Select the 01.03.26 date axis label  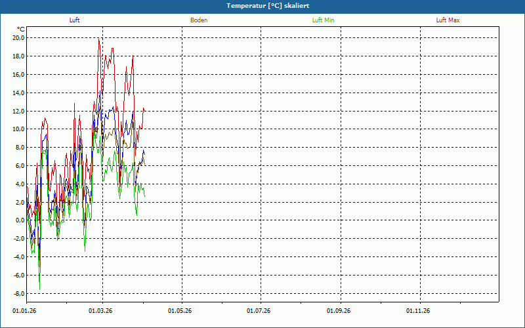(x=100, y=310)
